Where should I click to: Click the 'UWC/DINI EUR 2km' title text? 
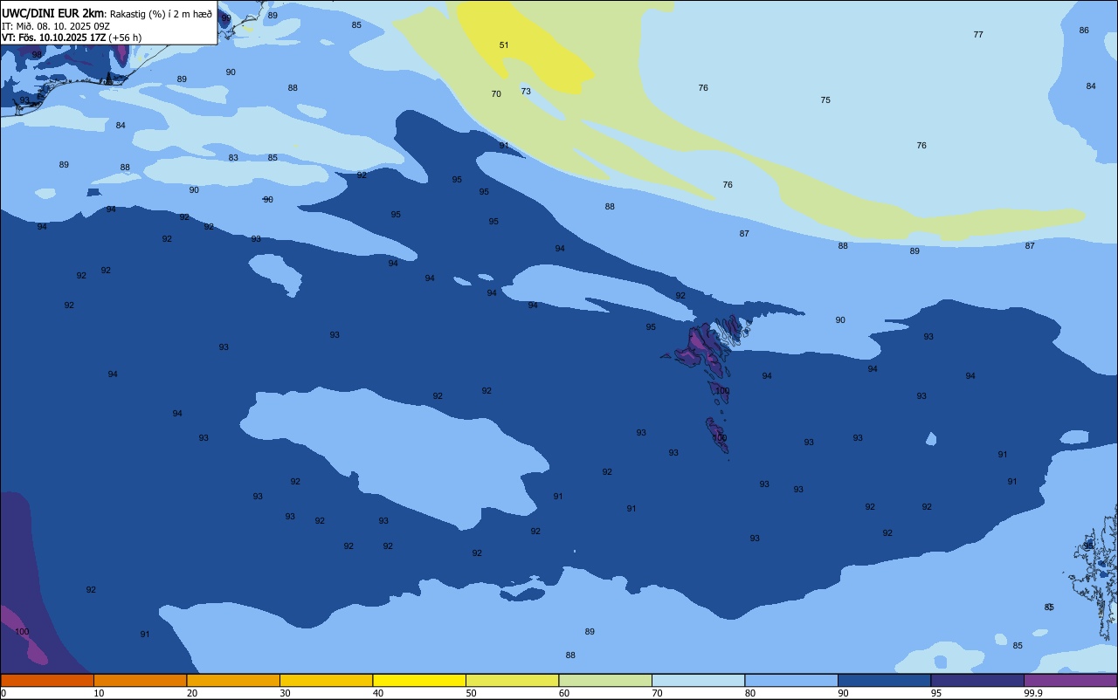click(x=53, y=12)
